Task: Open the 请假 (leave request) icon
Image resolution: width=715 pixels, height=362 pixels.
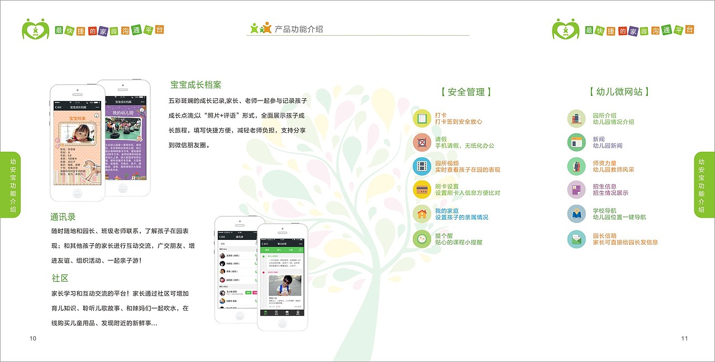Action: [x=422, y=142]
